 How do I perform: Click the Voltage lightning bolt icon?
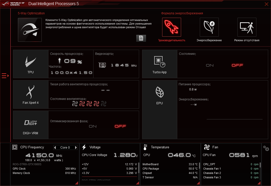pos(84,147)
